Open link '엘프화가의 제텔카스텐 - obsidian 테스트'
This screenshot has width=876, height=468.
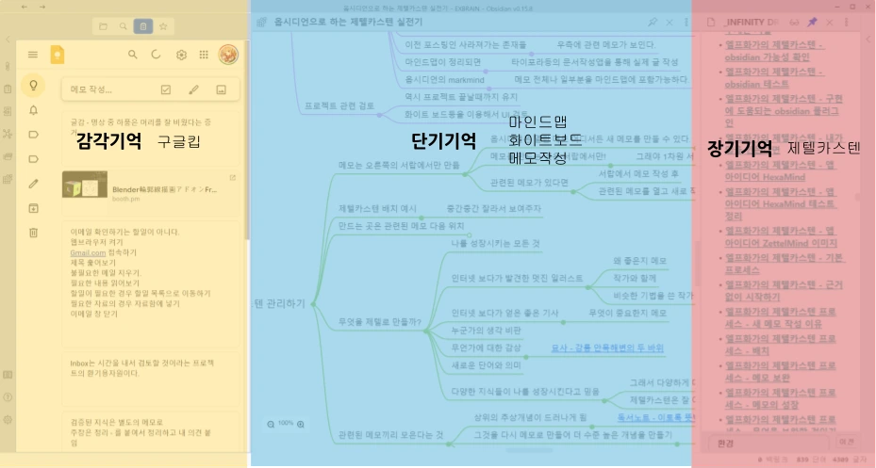(x=774, y=78)
